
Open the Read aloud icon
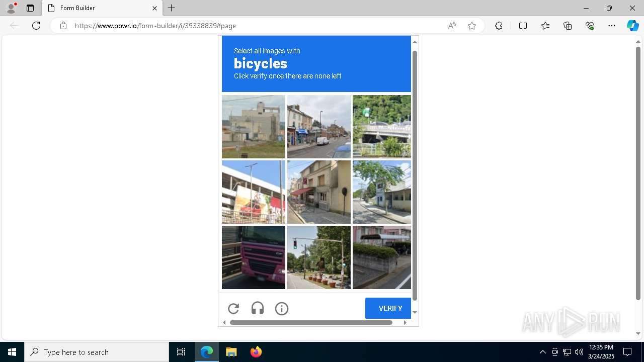452,26
